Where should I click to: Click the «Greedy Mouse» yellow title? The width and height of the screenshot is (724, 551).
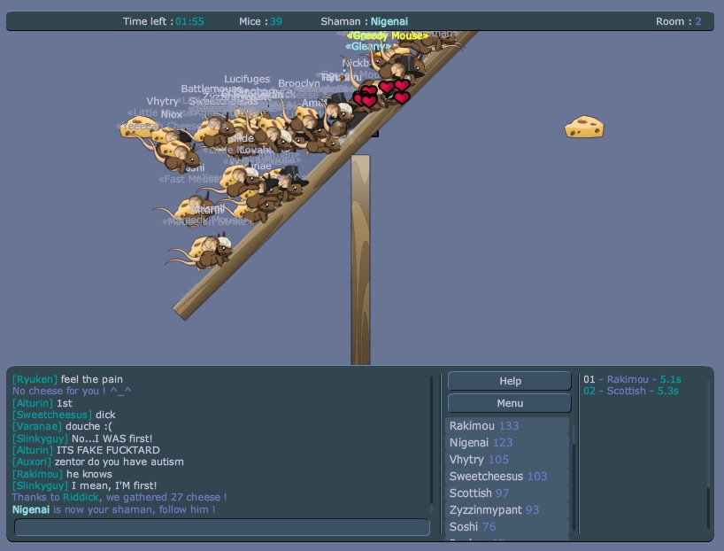point(387,35)
